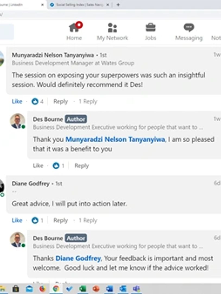
Task: Like Diane Godfrey's comment
Action: 17,220
